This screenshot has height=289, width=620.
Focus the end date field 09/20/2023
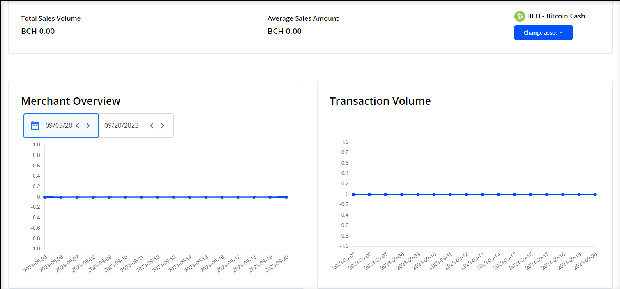pyautogui.click(x=122, y=125)
